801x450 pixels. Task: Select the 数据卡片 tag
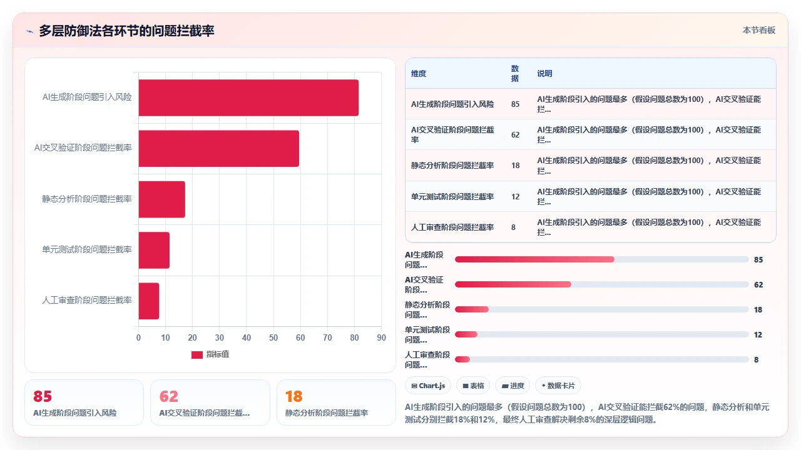pyautogui.click(x=558, y=386)
